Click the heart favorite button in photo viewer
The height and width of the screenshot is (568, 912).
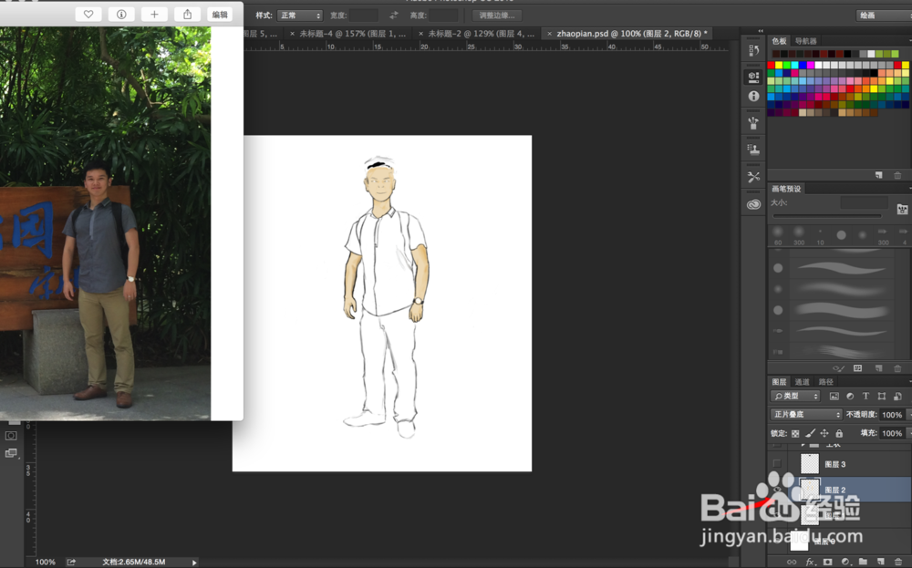click(x=88, y=15)
